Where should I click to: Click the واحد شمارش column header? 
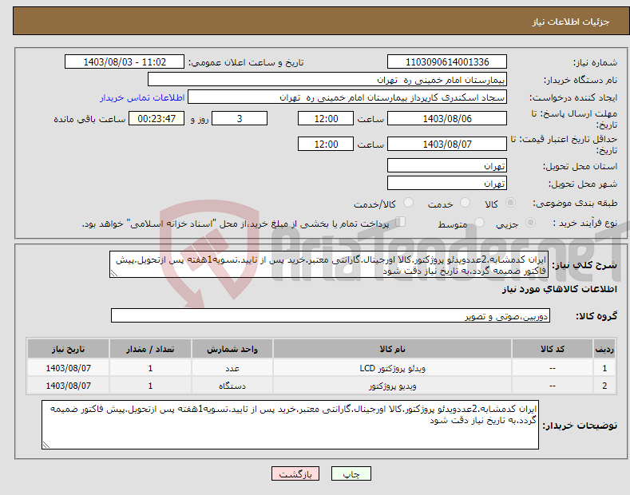pos(232,349)
